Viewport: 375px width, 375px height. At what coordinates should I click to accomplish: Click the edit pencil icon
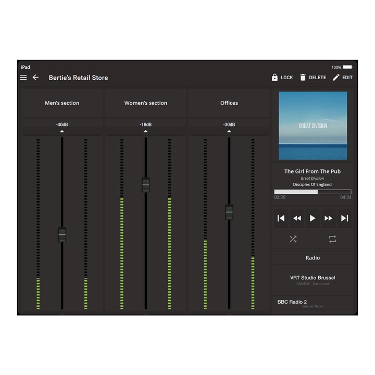pos(336,78)
